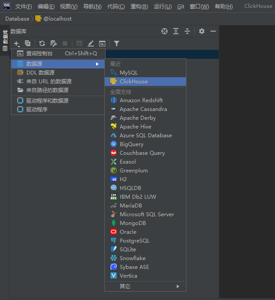Expand all nodes in database panel
The image size is (275, 300).
point(176,31)
